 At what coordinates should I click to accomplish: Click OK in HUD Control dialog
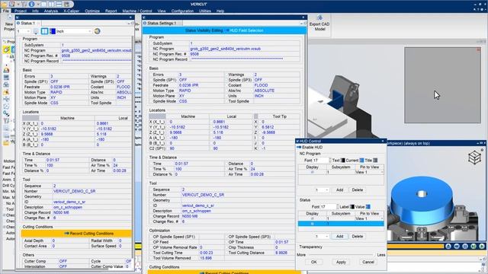pyautogui.click(x=313, y=262)
